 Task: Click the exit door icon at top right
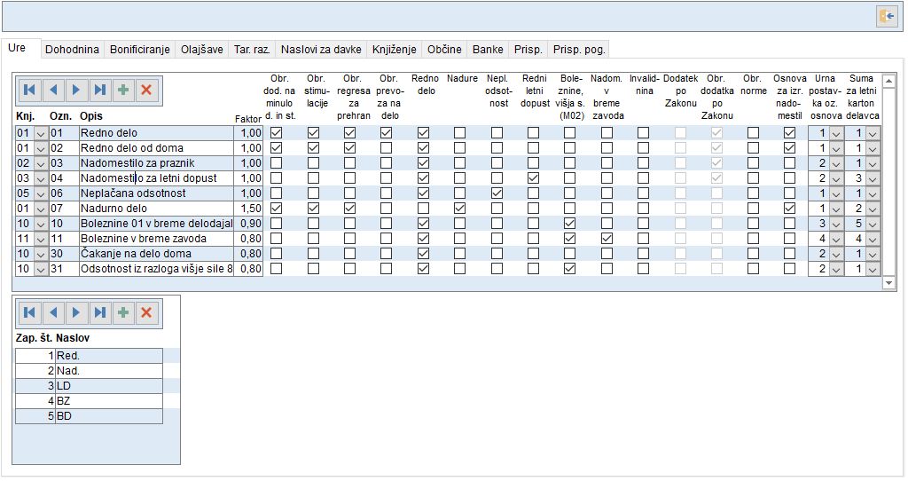[887, 16]
